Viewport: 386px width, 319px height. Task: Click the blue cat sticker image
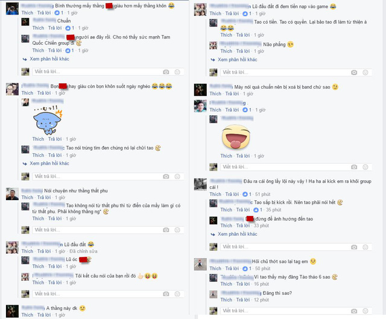[48, 121]
